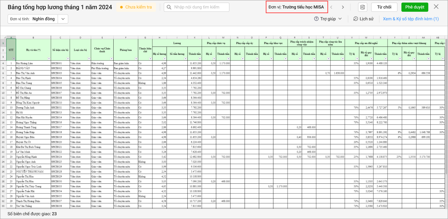The width and height of the screenshot is (448, 219).
Task: Click the Excel export icon
Action: (362, 7)
